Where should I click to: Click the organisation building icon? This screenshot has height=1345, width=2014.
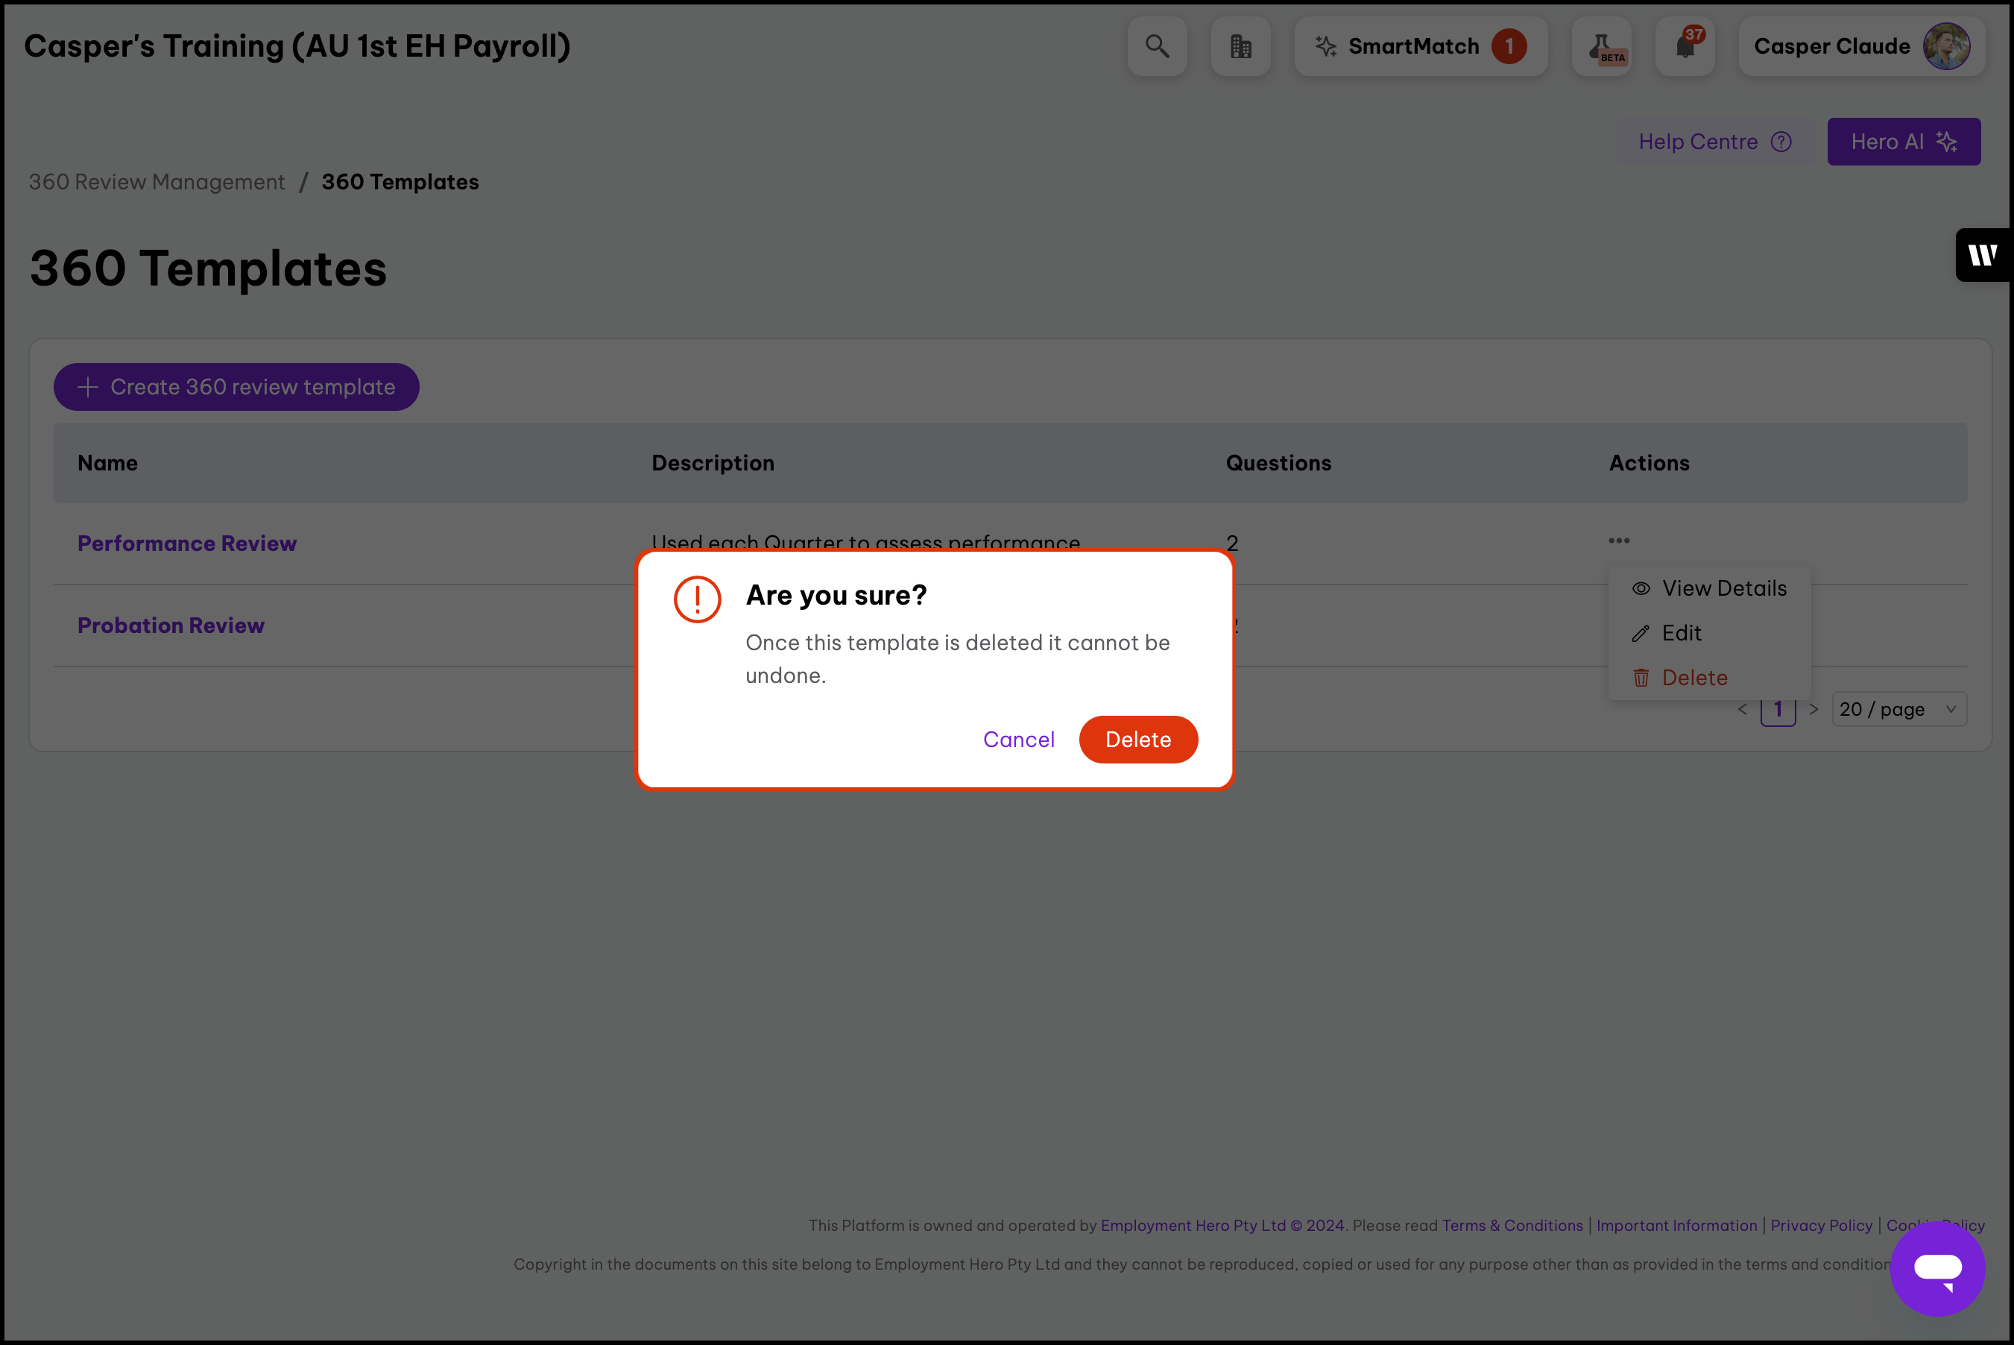tap(1240, 46)
